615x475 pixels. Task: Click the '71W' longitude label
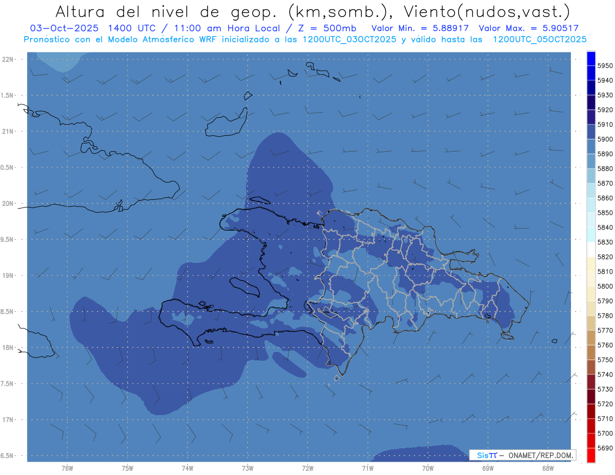(367, 468)
